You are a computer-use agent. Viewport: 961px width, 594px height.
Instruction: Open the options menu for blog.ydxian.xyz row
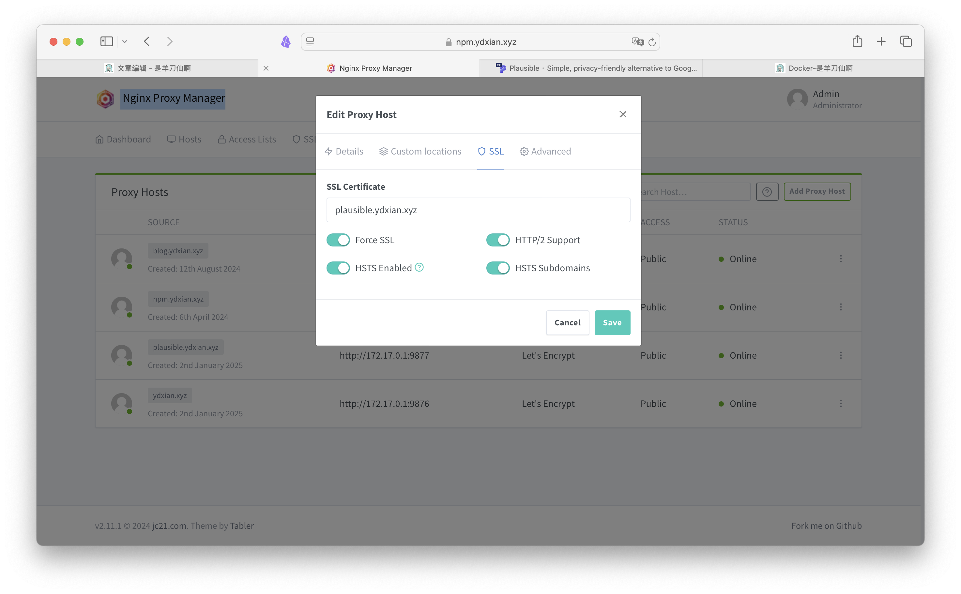841,259
